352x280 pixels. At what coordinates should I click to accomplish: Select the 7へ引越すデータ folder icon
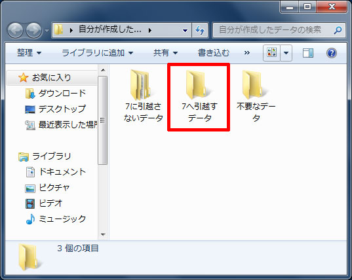(x=197, y=85)
